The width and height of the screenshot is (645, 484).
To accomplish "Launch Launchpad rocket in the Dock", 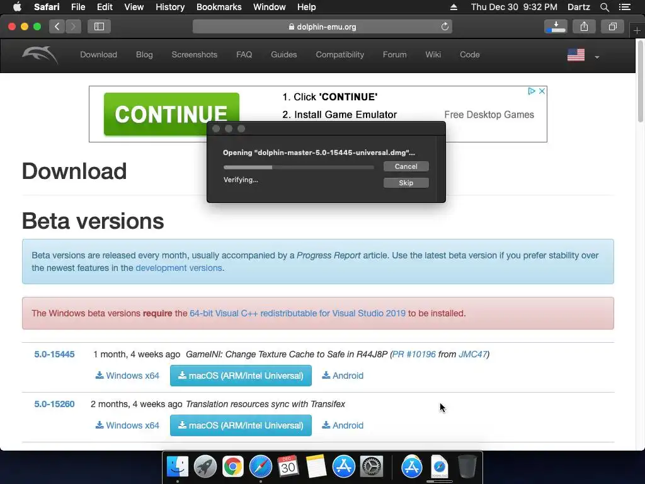I will pos(205,467).
